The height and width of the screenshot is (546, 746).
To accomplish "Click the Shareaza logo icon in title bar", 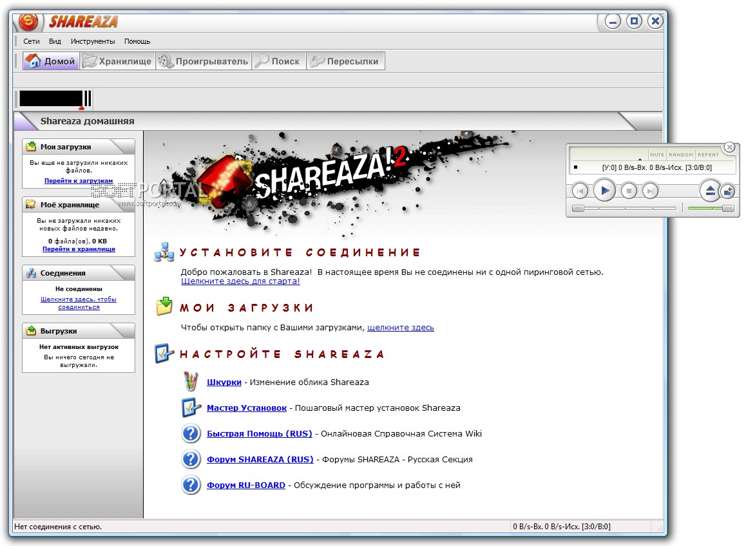I will coord(28,21).
